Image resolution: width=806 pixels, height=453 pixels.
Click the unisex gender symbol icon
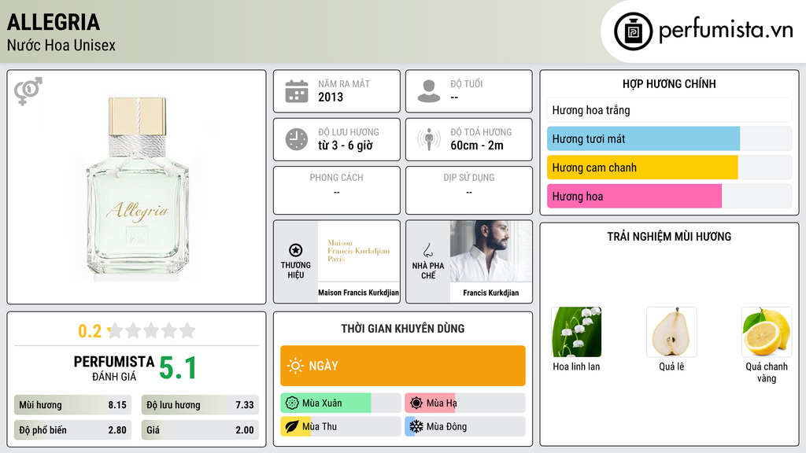(28, 91)
